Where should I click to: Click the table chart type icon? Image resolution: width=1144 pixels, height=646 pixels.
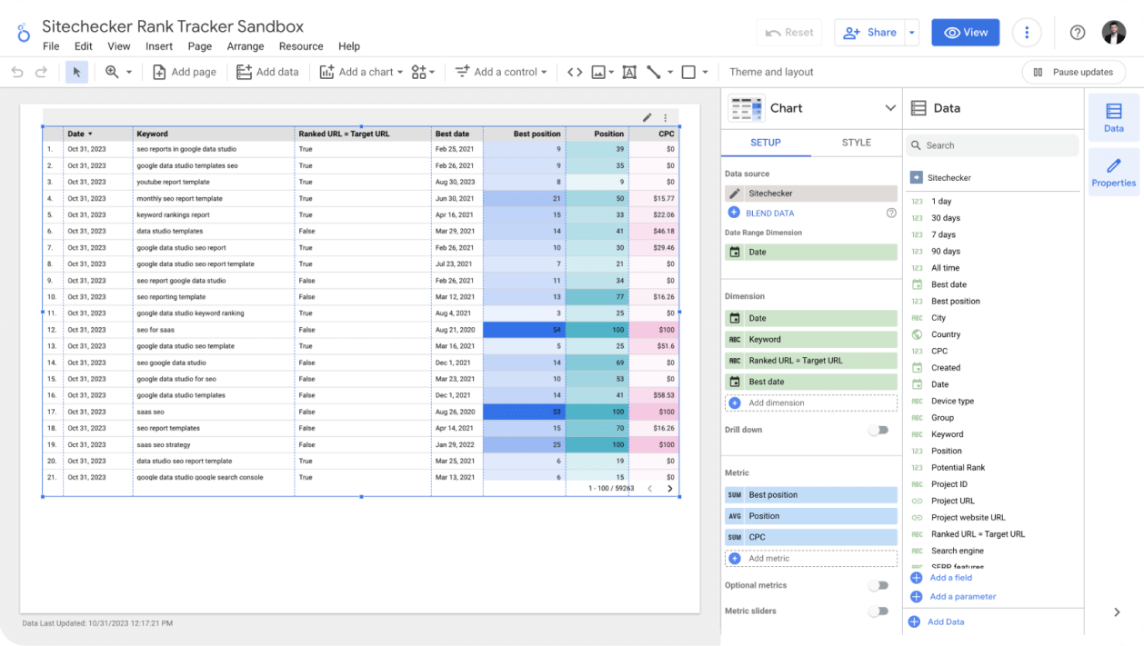point(747,108)
